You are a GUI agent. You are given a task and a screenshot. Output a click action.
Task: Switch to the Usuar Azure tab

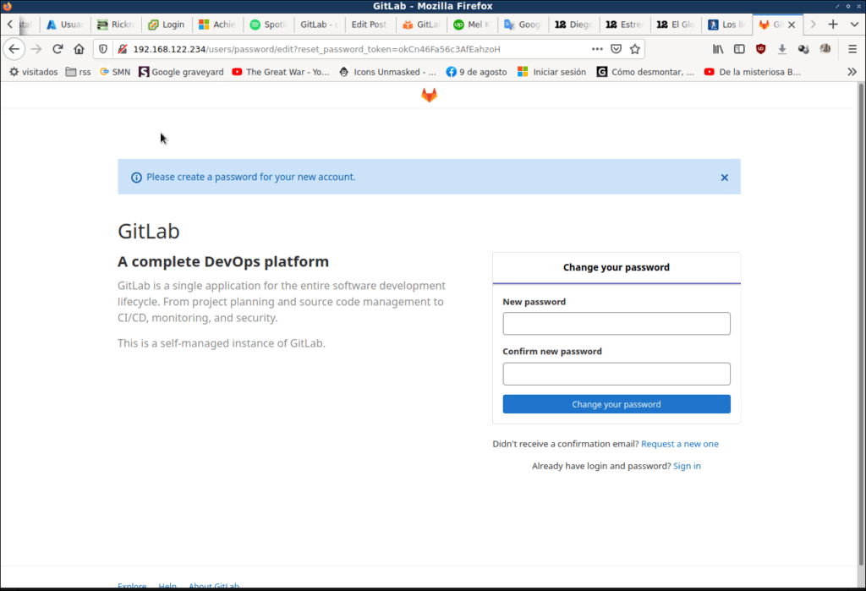click(x=64, y=25)
